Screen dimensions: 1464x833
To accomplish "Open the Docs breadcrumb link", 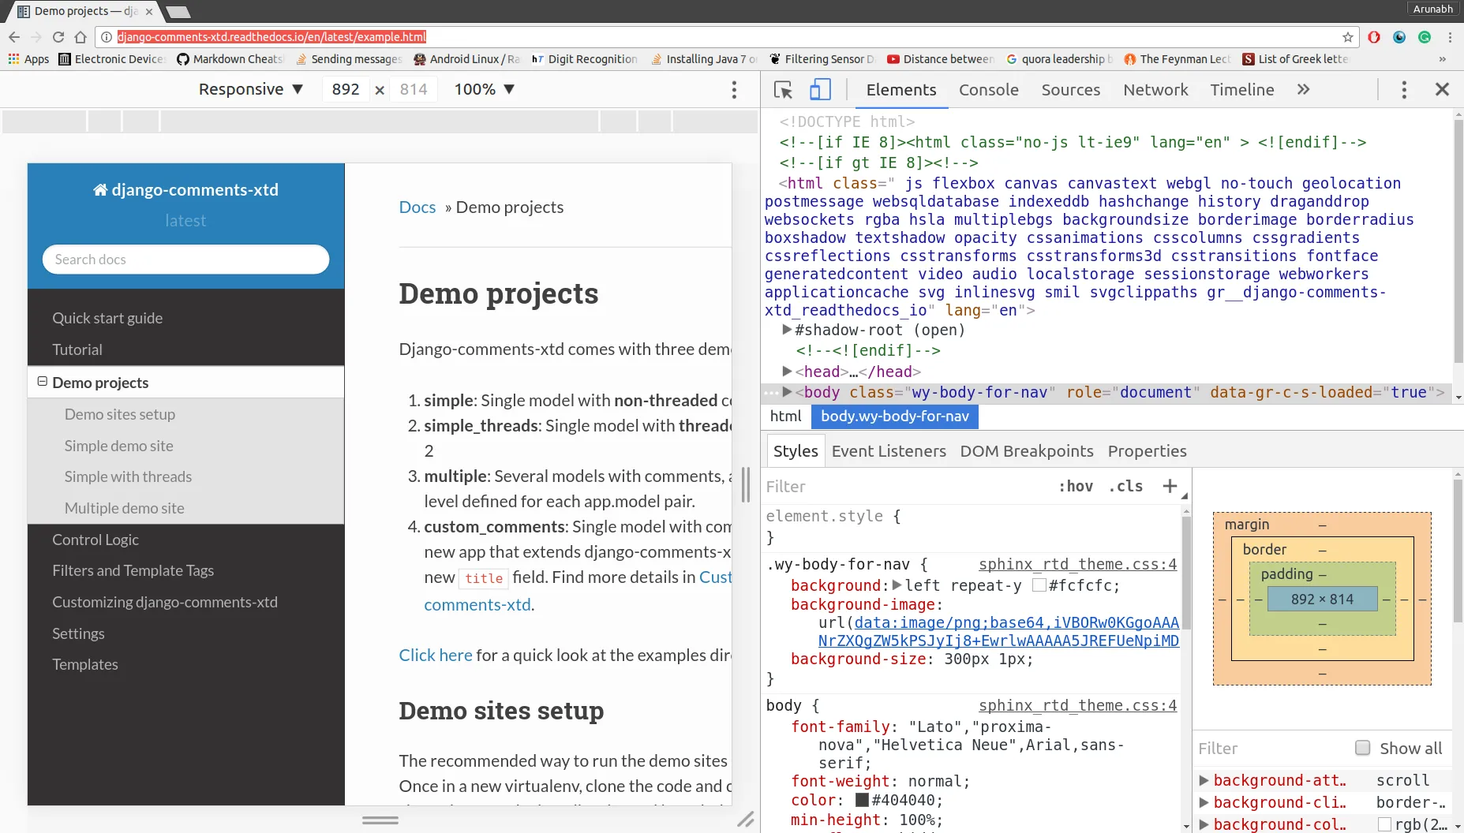I will 417,207.
